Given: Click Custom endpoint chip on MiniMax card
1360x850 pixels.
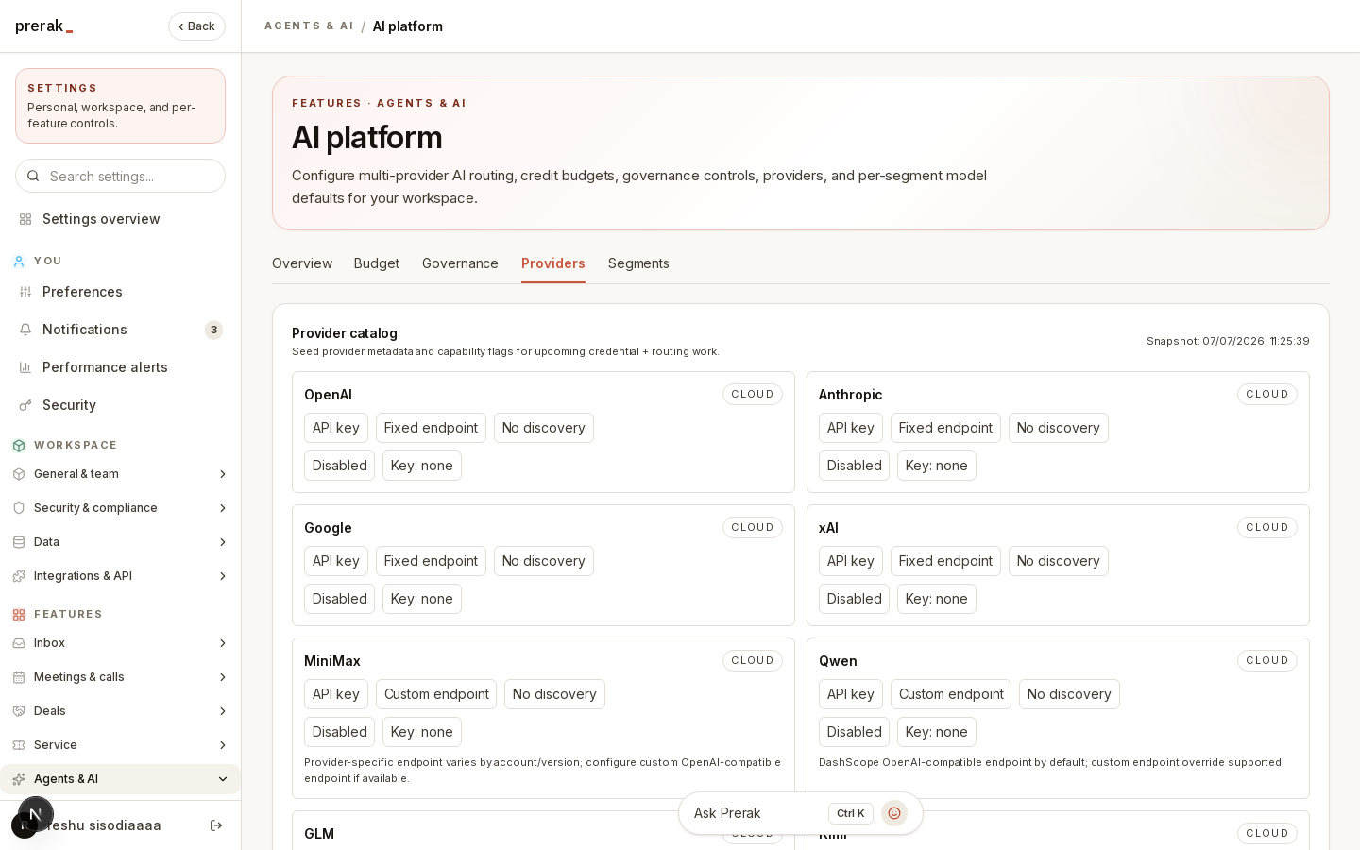Looking at the screenshot, I should click(x=436, y=694).
